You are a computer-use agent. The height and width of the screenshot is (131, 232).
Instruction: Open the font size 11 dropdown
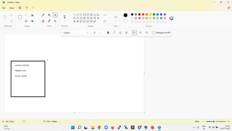tap(97, 33)
